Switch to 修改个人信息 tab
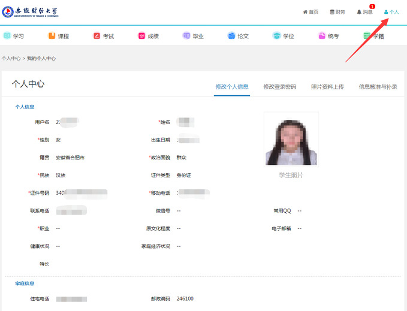This screenshot has height=311, width=407. pyautogui.click(x=232, y=87)
